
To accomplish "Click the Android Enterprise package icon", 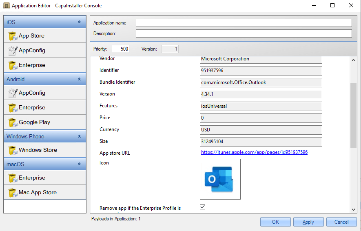I will tap(13, 108).
